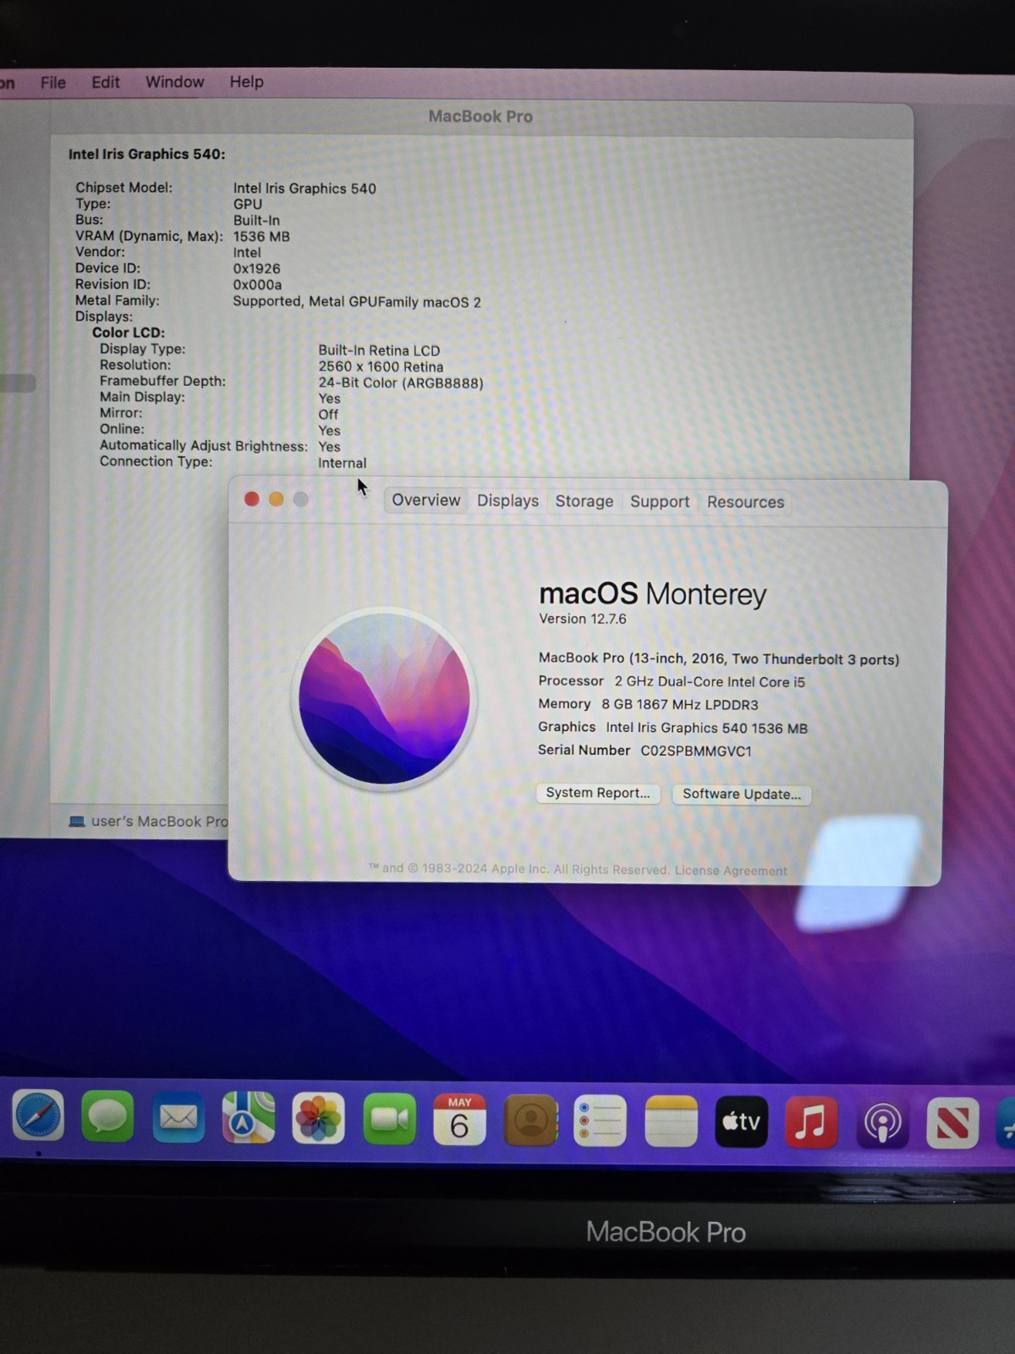Viewport: 1015px width, 1354px height.
Task: Minimize the About This Mac window
Action: click(x=276, y=499)
